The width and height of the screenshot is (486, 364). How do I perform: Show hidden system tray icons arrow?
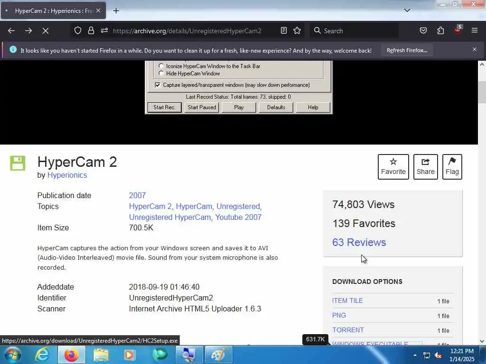point(415,355)
